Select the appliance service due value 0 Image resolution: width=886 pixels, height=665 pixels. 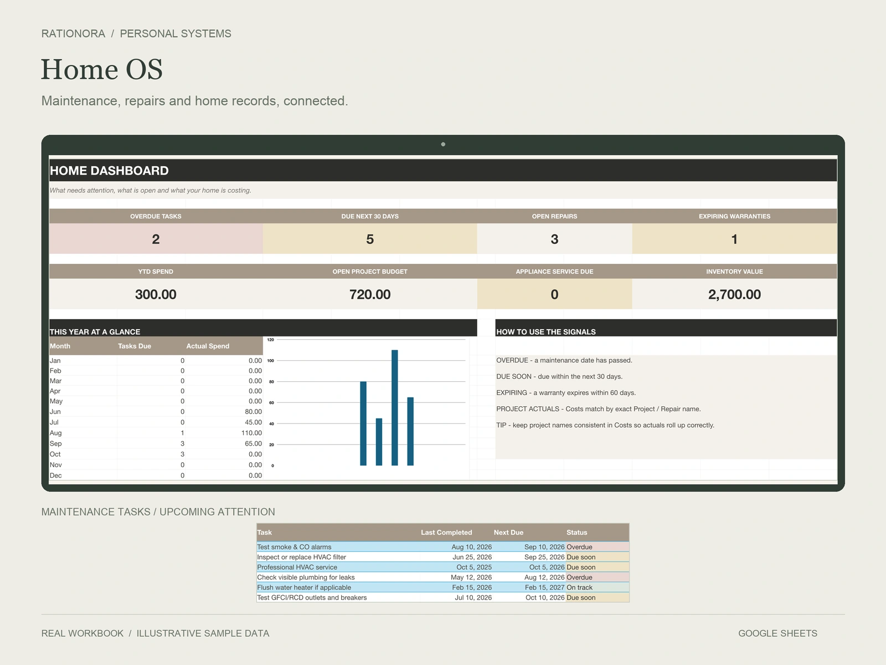coord(554,294)
